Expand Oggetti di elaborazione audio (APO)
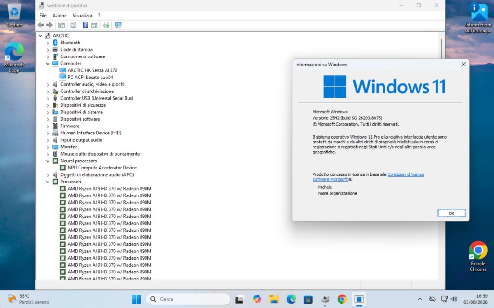Viewport: 494px width, 308px height. point(48,174)
